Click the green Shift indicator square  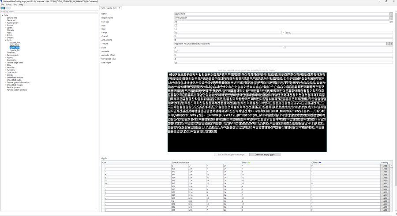click(249, 163)
